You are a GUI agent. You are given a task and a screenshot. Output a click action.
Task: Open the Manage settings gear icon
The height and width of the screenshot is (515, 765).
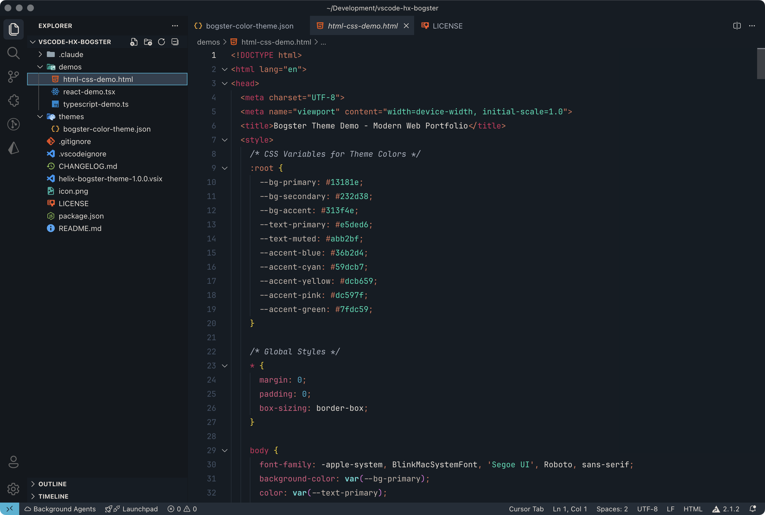point(13,489)
